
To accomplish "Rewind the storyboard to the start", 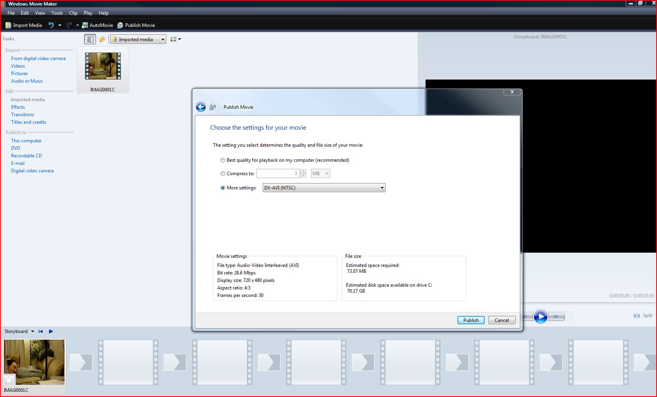I will (41, 331).
